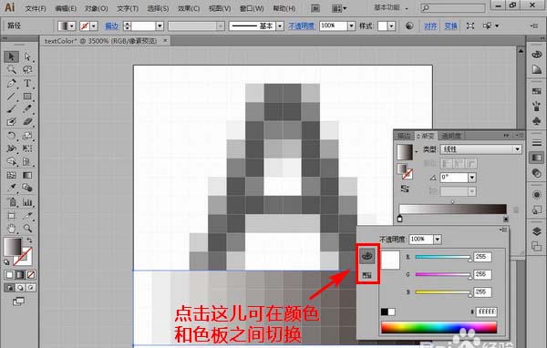The height and width of the screenshot is (348, 547).
Task: Switch to the 透明度 panel tab
Action: [451, 136]
